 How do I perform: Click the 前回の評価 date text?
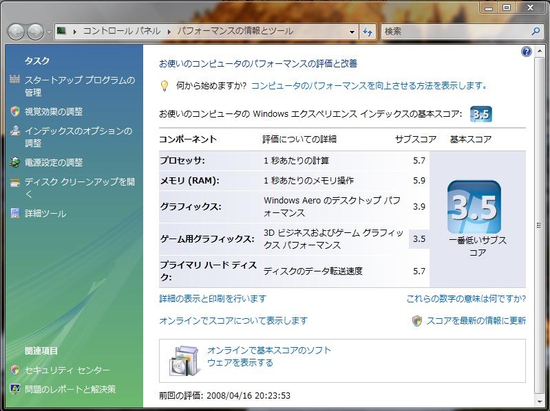[224, 396]
